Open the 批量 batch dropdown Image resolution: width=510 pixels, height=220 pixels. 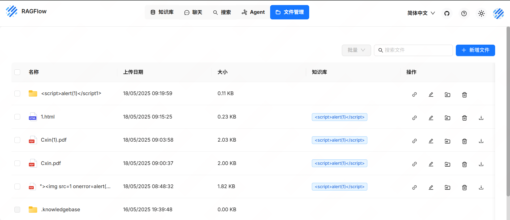coord(356,50)
